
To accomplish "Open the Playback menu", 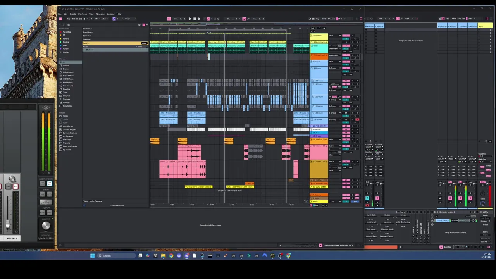I will (x=83, y=14).
